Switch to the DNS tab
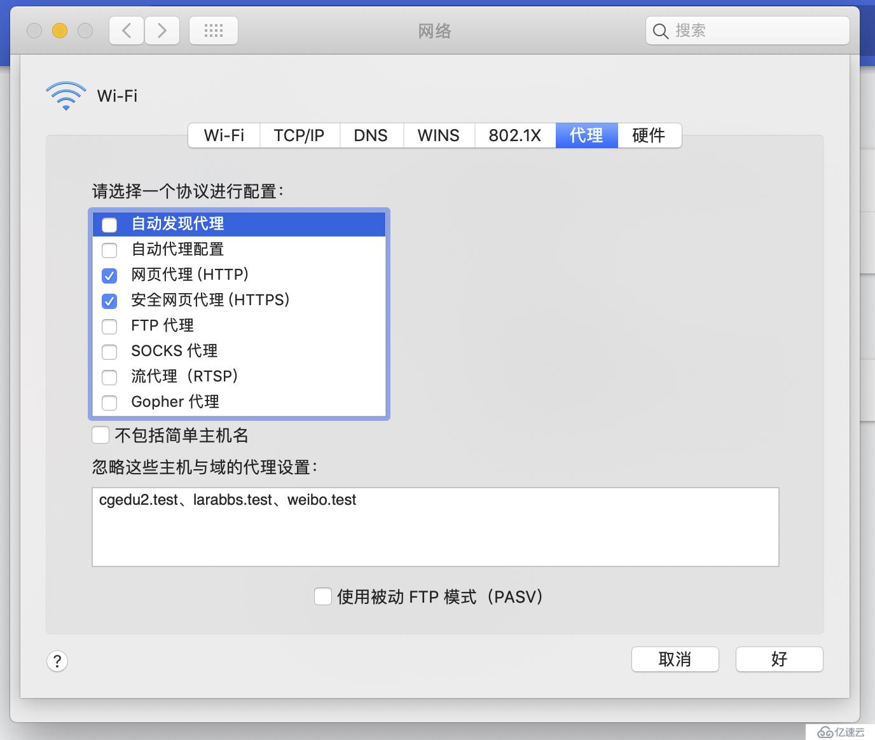The height and width of the screenshot is (740, 875). (371, 135)
